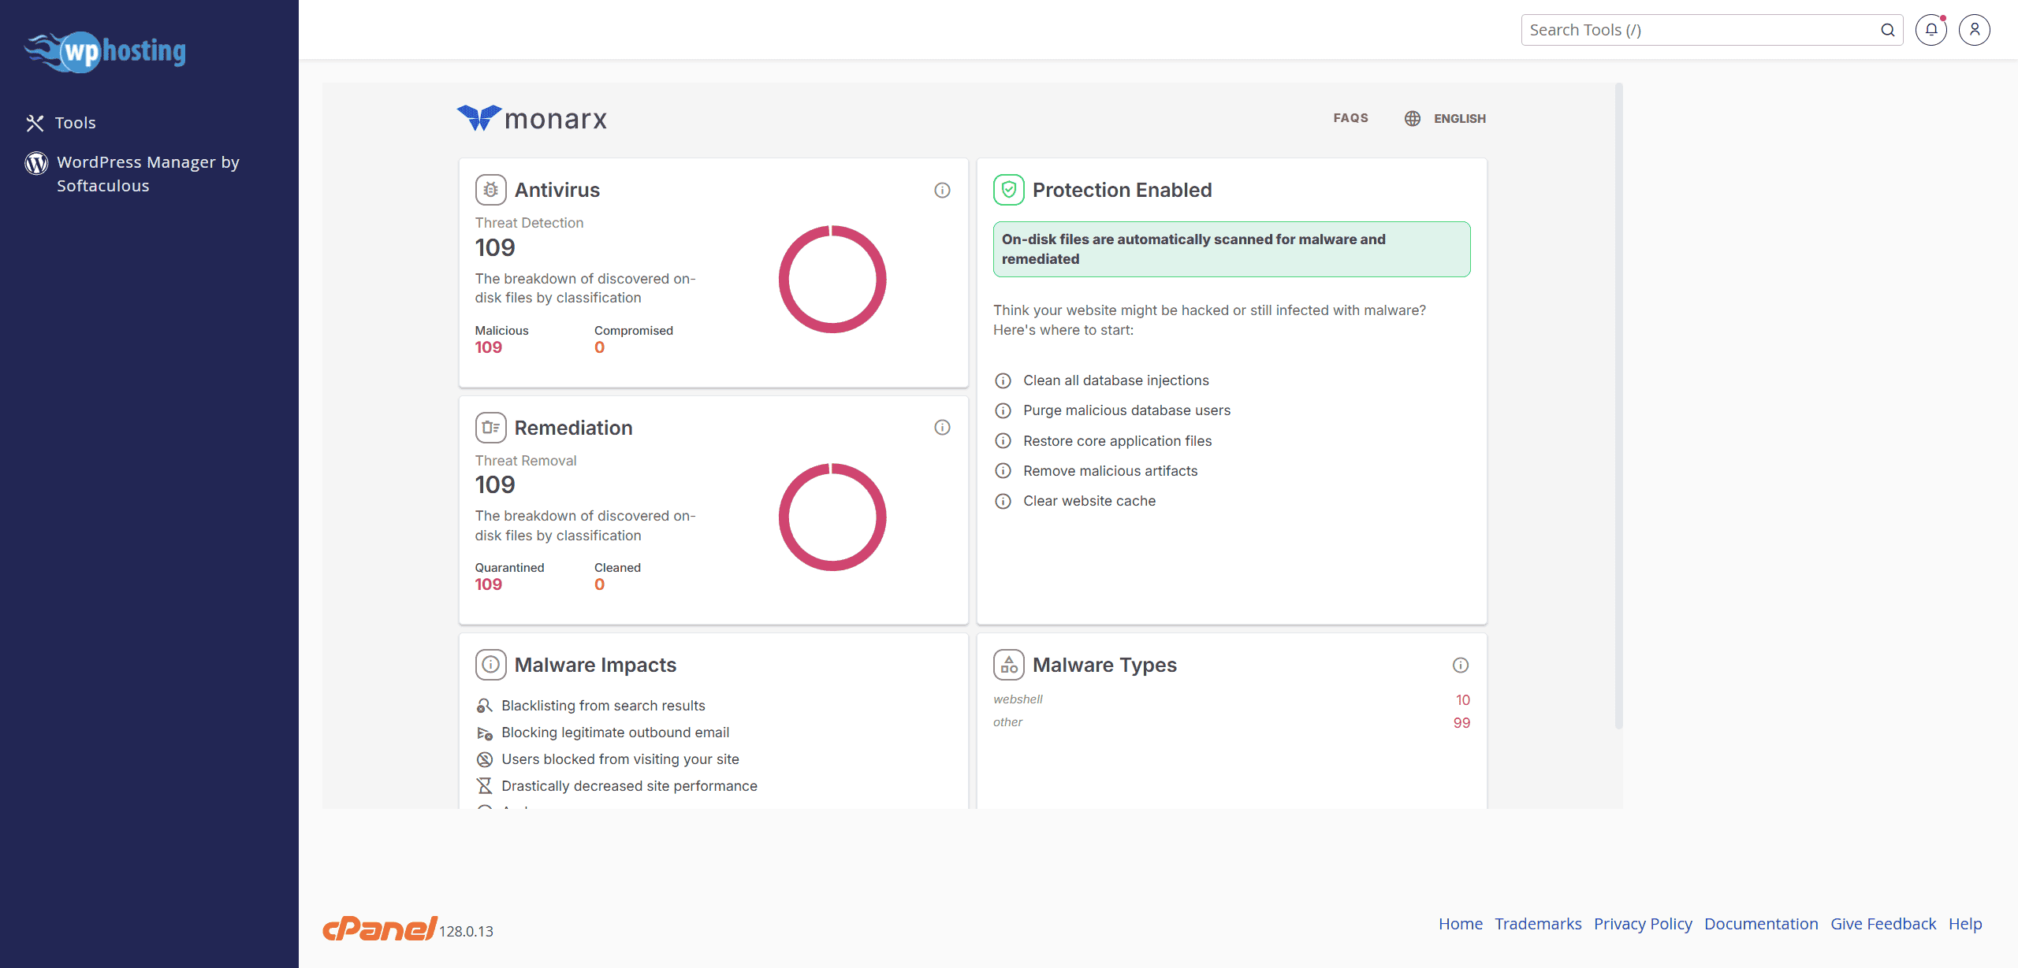Image resolution: width=2018 pixels, height=968 pixels.
Task: Open Tools in the sidebar
Action: click(x=75, y=123)
